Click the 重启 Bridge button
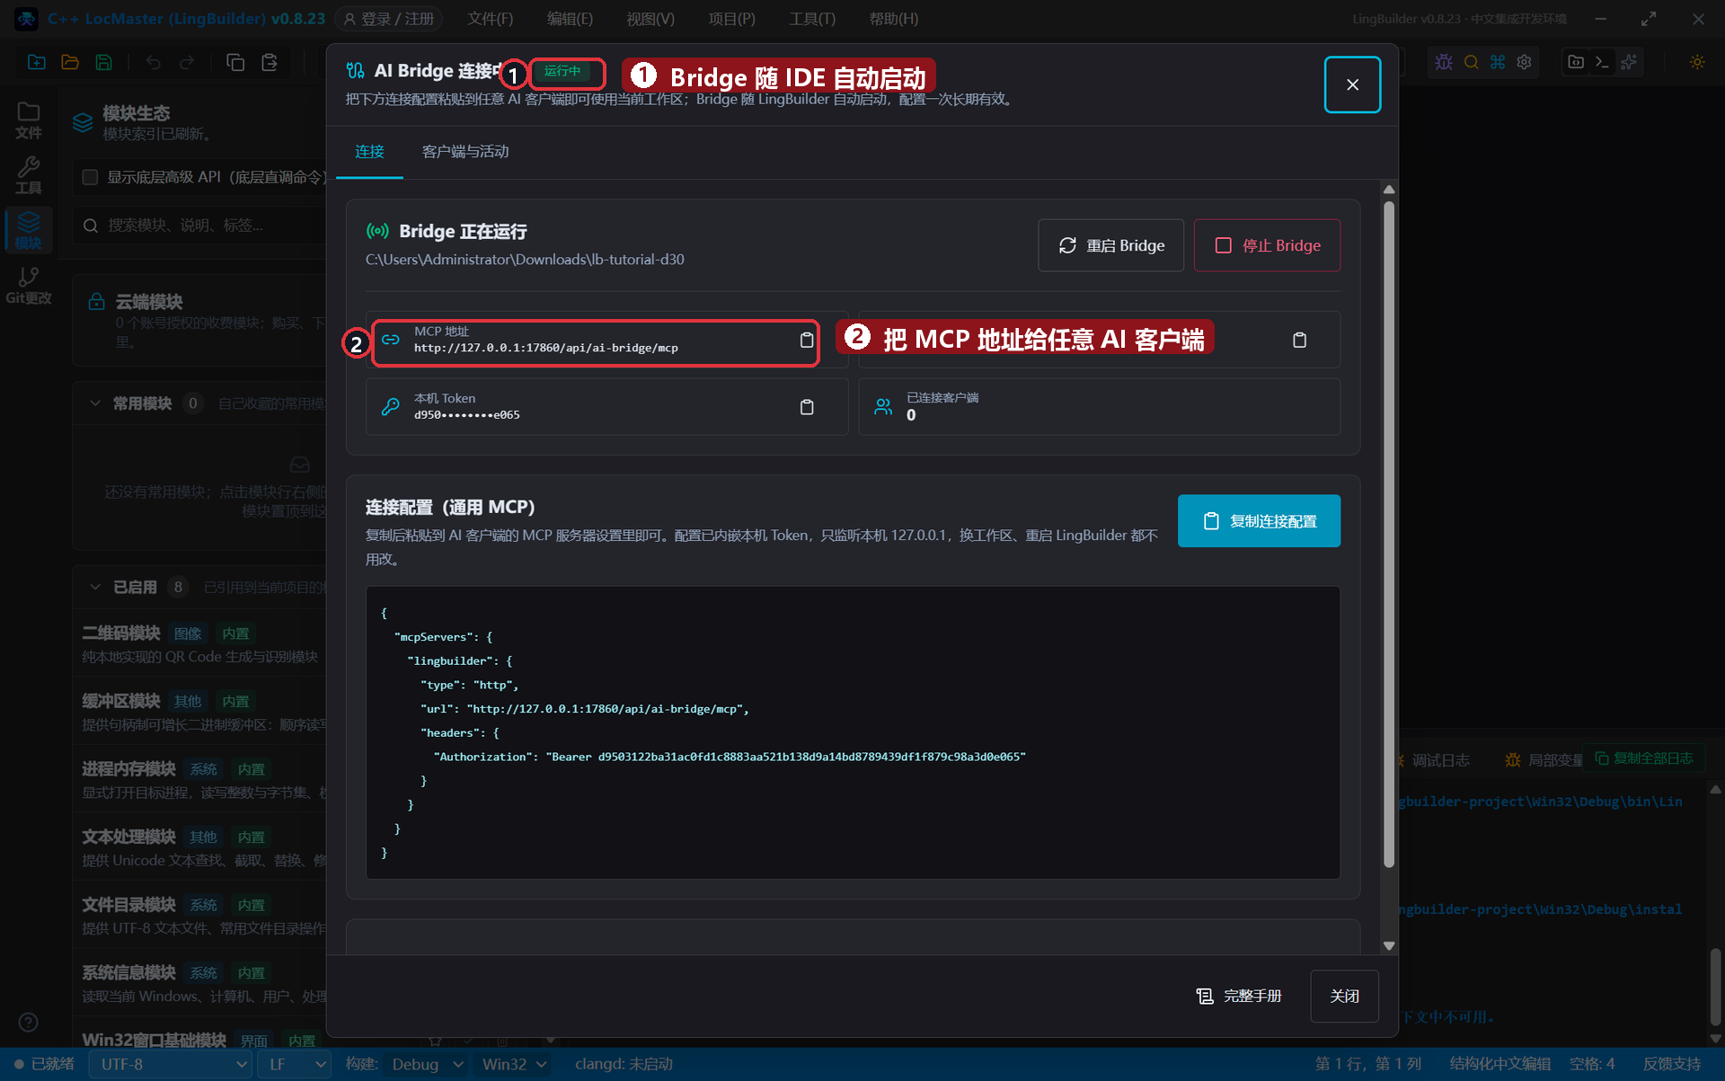The height and width of the screenshot is (1081, 1725). tap(1110, 245)
